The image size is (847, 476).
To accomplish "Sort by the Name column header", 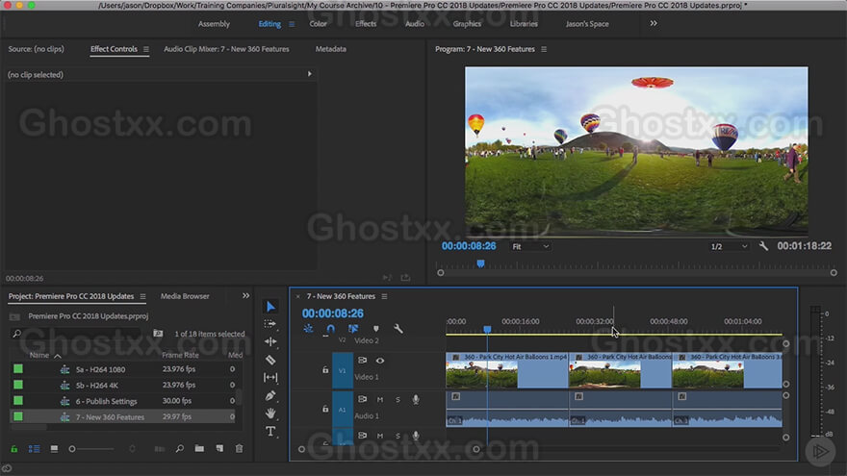I will click(38, 355).
